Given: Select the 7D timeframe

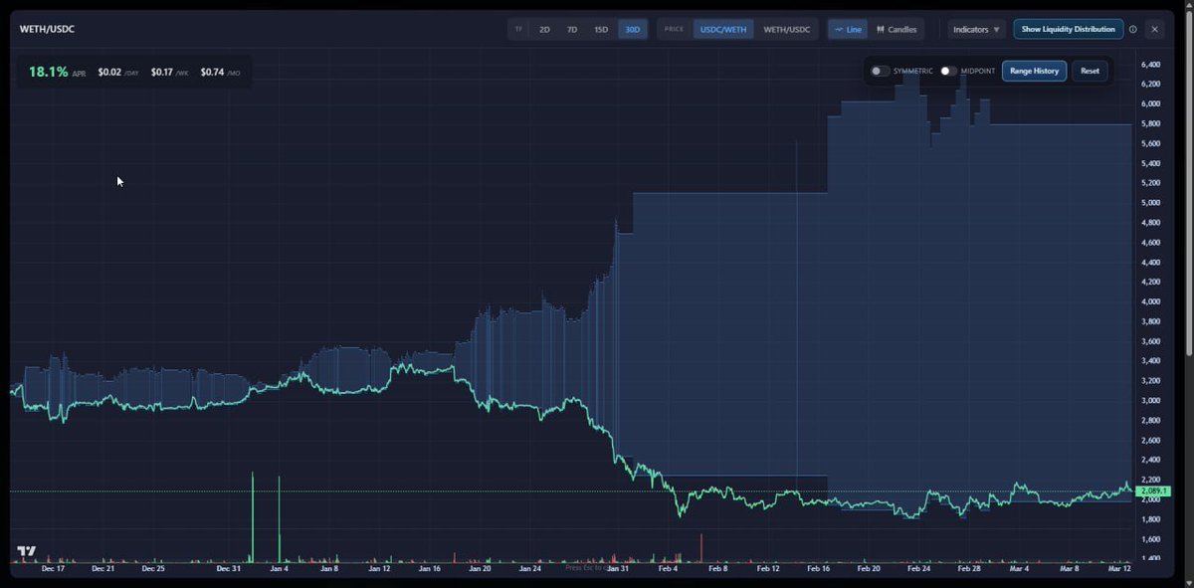Looking at the screenshot, I should pos(572,30).
